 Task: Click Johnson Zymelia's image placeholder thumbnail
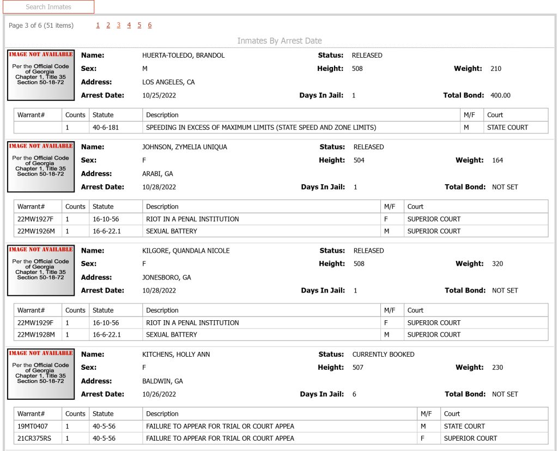coord(41,167)
